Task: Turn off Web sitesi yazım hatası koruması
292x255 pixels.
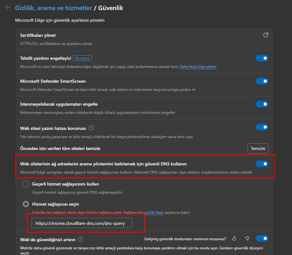Action: (262, 127)
